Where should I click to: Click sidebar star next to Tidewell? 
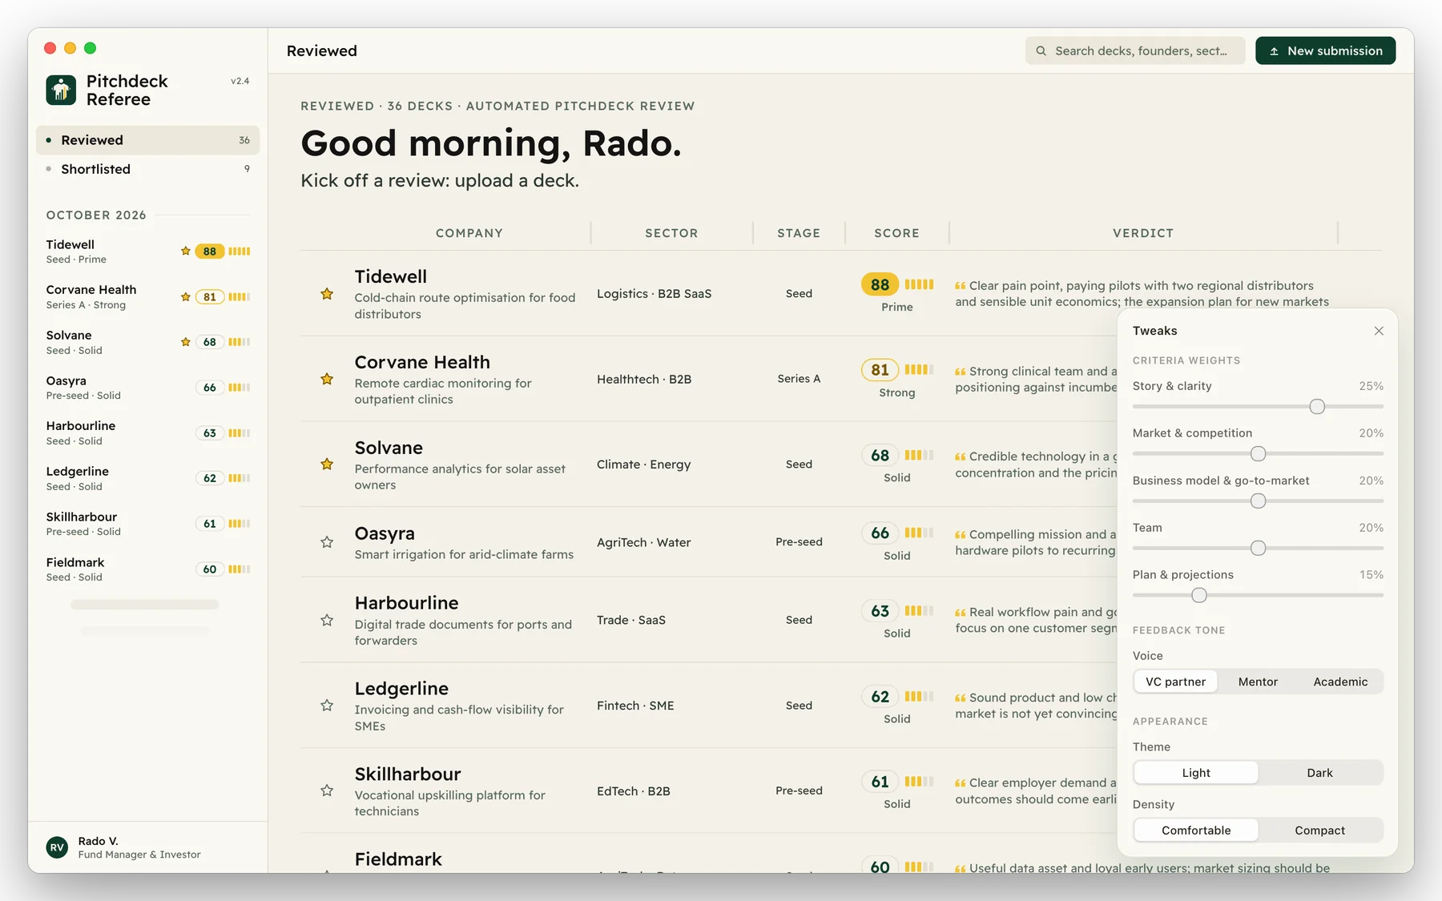coord(186,251)
